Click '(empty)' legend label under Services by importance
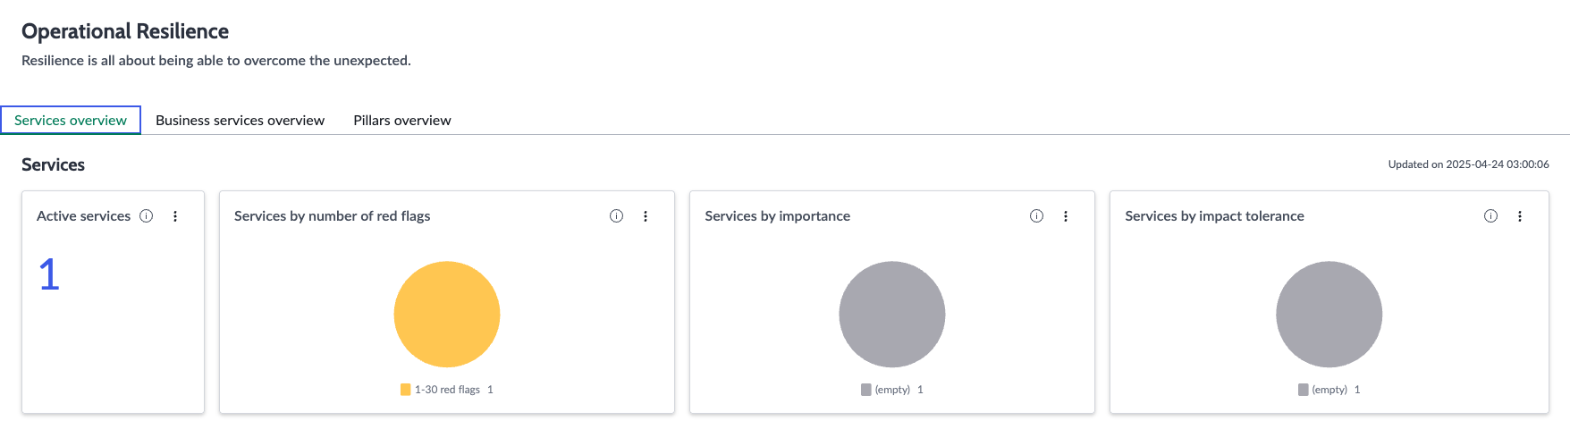The image size is (1570, 429). (892, 390)
